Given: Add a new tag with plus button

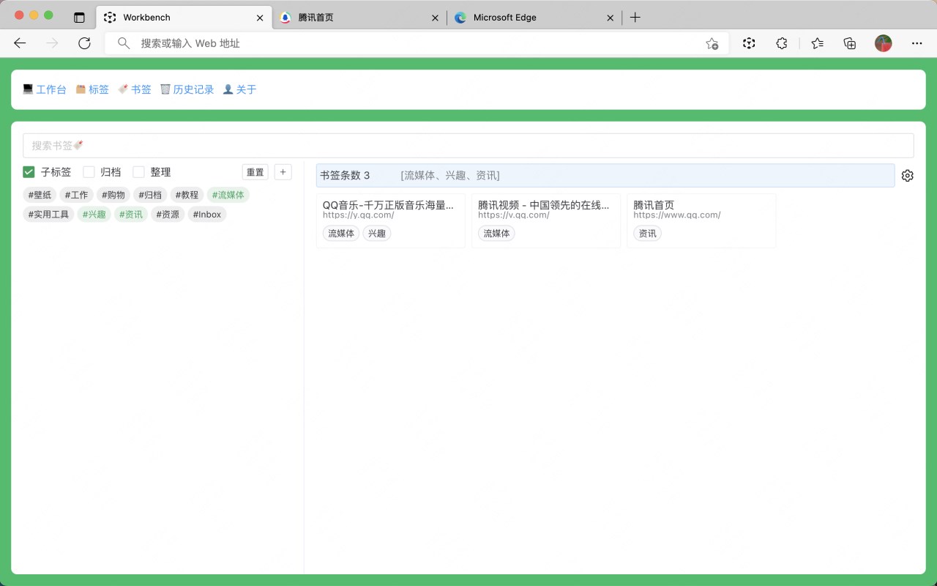Looking at the screenshot, I should point(283,172).
